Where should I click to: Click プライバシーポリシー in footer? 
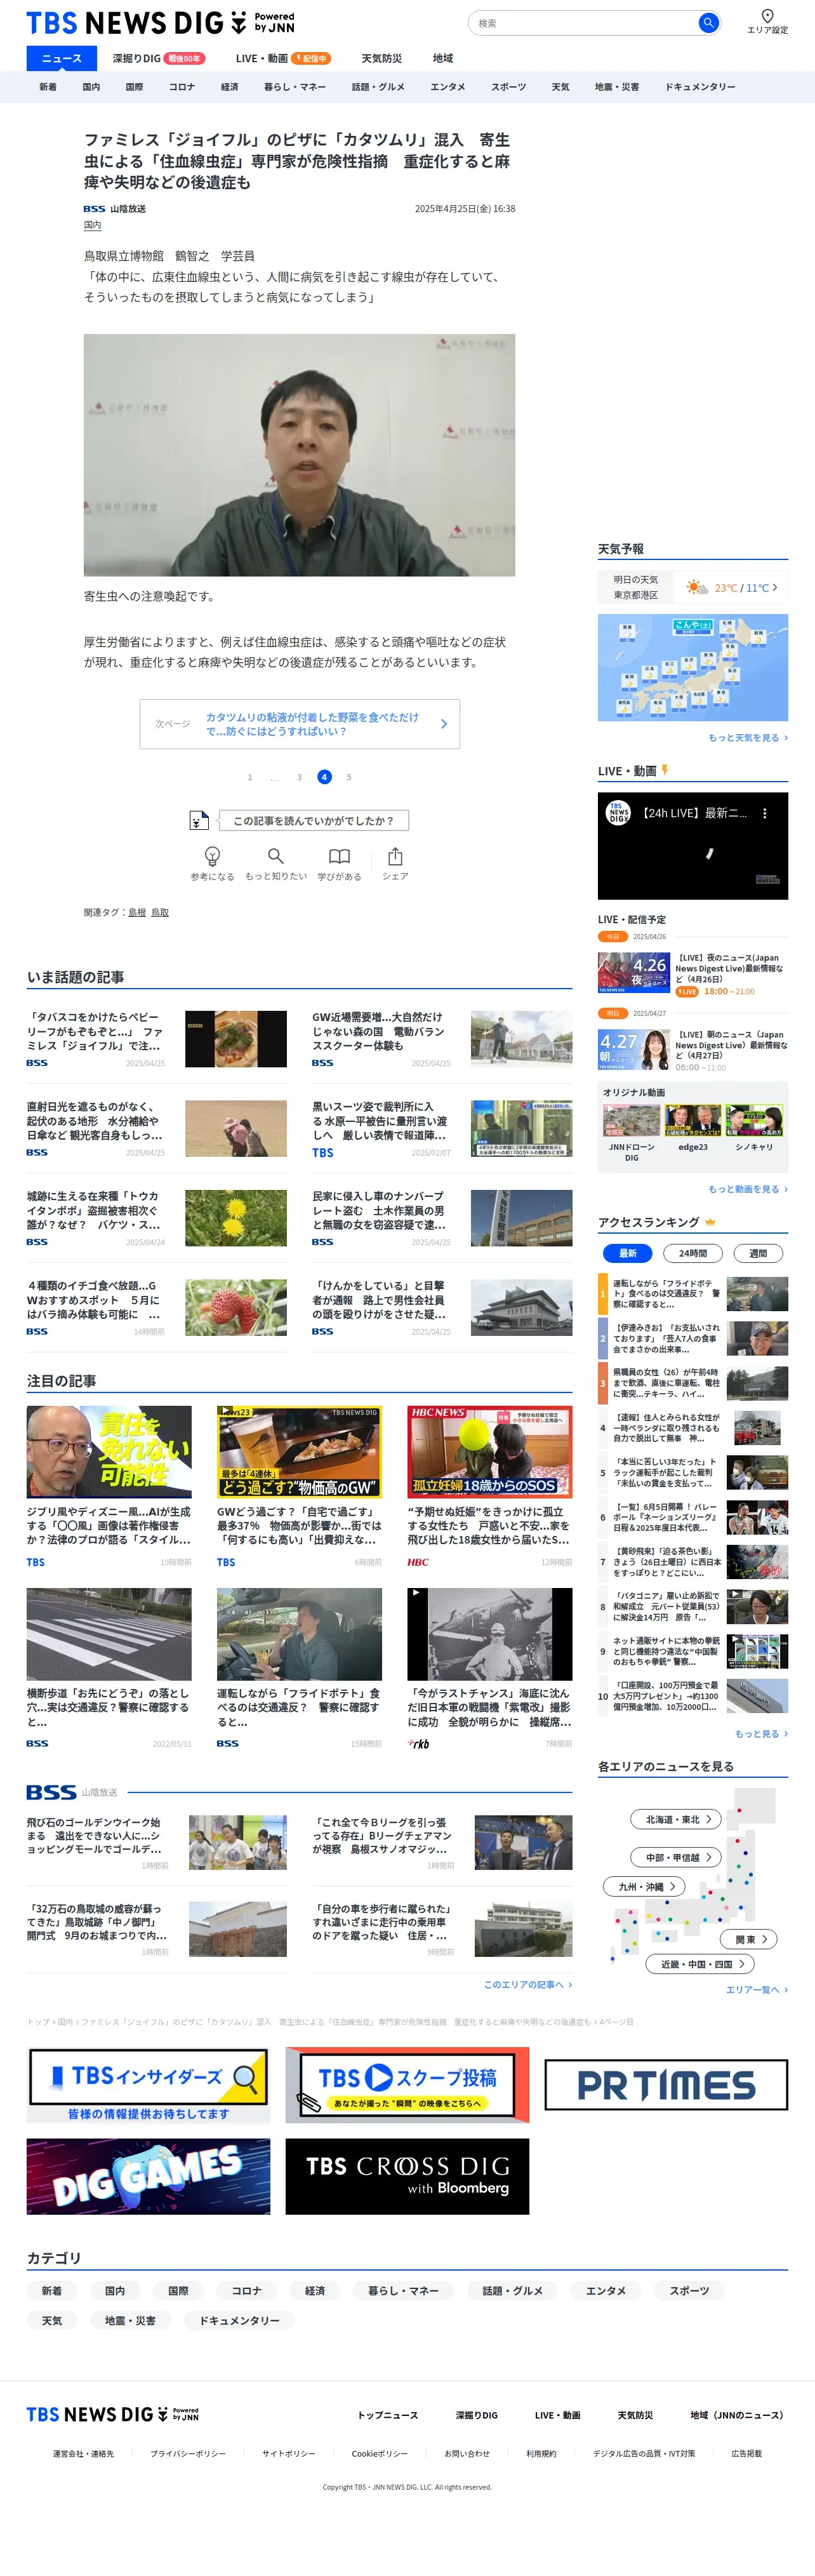coord(188,2453)
